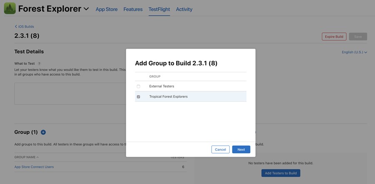Go back to iOS Builds
The height and width of the screenshot is (184, 375).
point(25,27)
